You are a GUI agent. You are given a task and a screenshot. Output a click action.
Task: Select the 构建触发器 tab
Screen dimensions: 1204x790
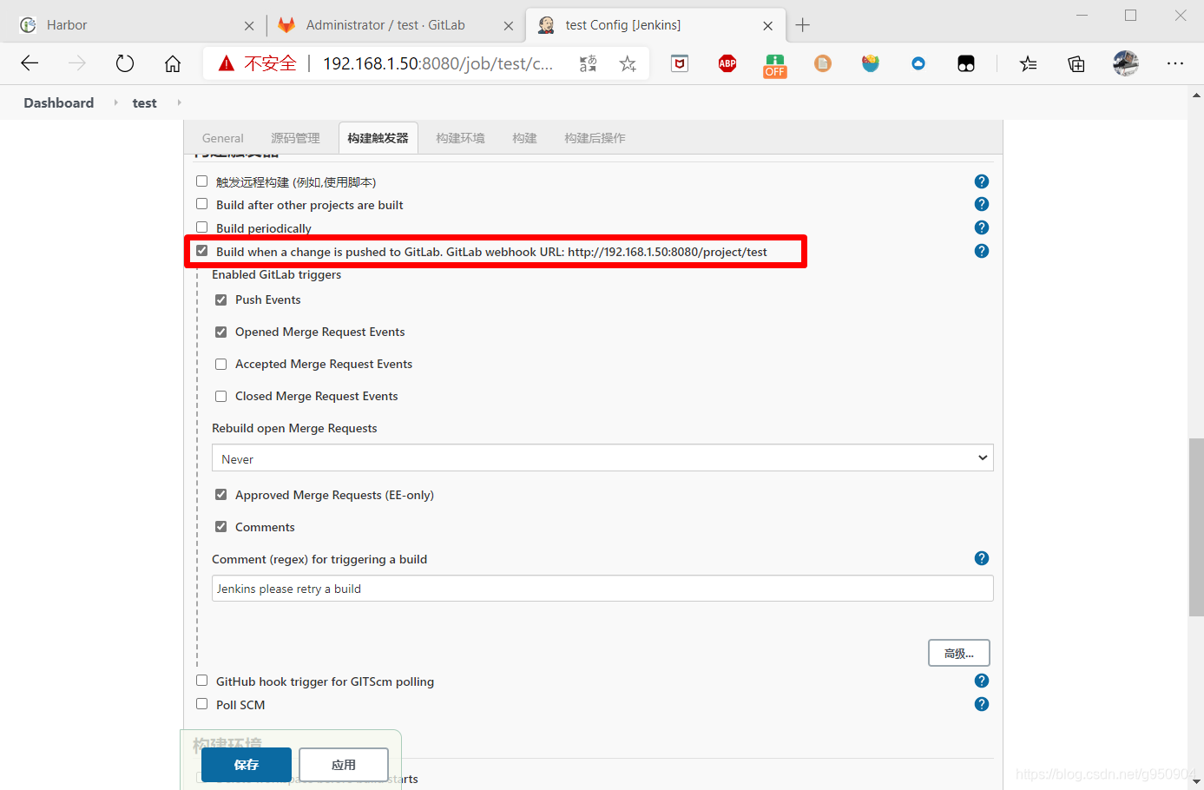[378, 138]
